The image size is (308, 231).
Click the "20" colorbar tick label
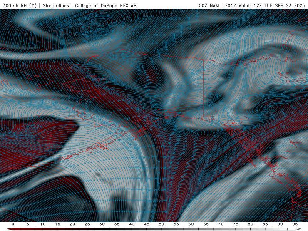click(x=72, y=224)
